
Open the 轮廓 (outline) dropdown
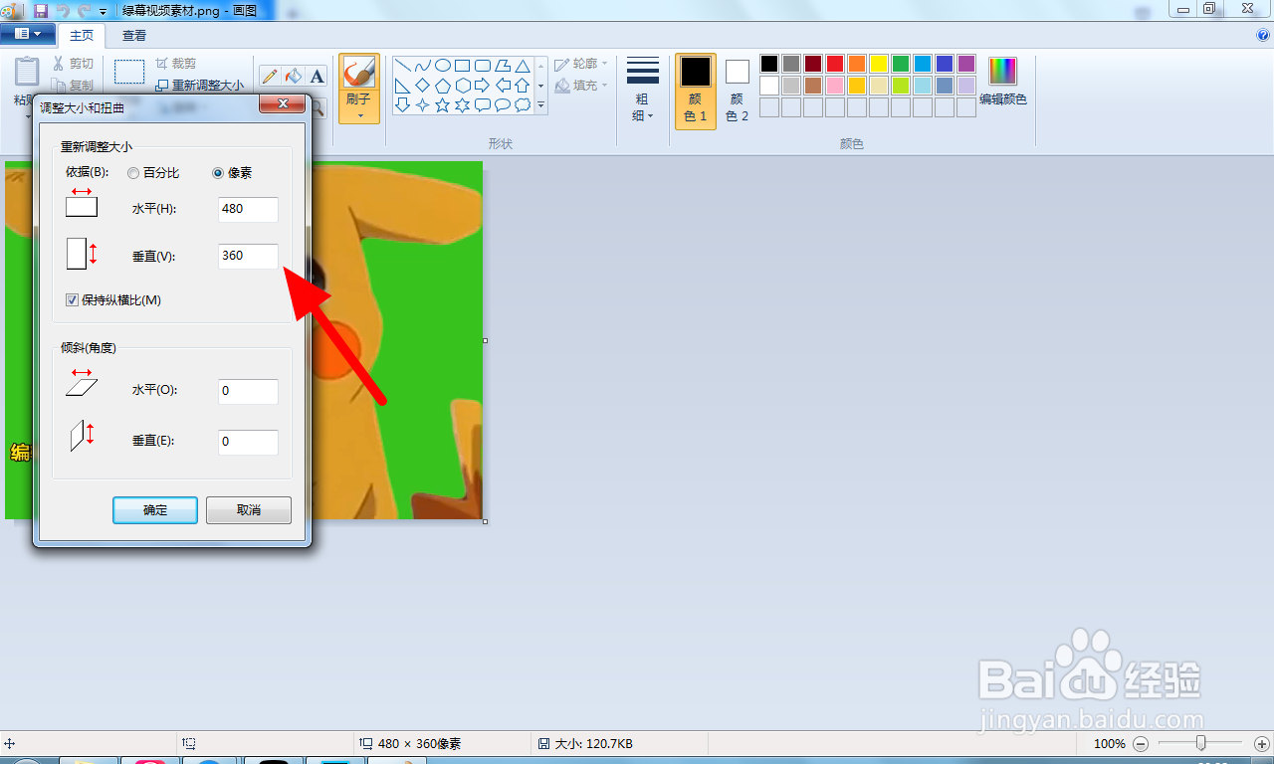coord(581,64)
